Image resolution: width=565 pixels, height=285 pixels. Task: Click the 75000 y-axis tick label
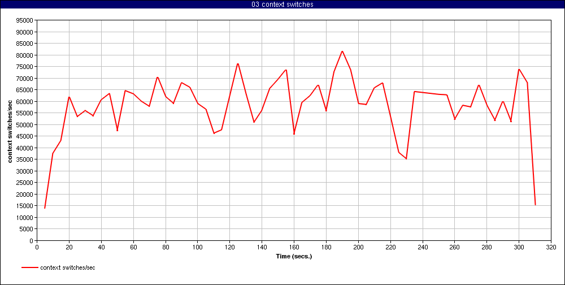(x=25, y=67)
